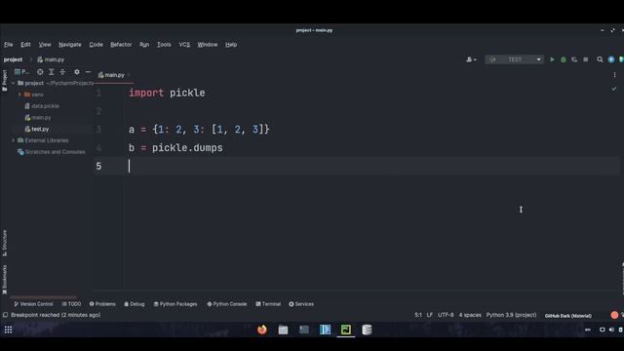Image resolution: width=624 pixels, height=351 pixels.
Task: Open the Run menu
Action: click(144, 45)
